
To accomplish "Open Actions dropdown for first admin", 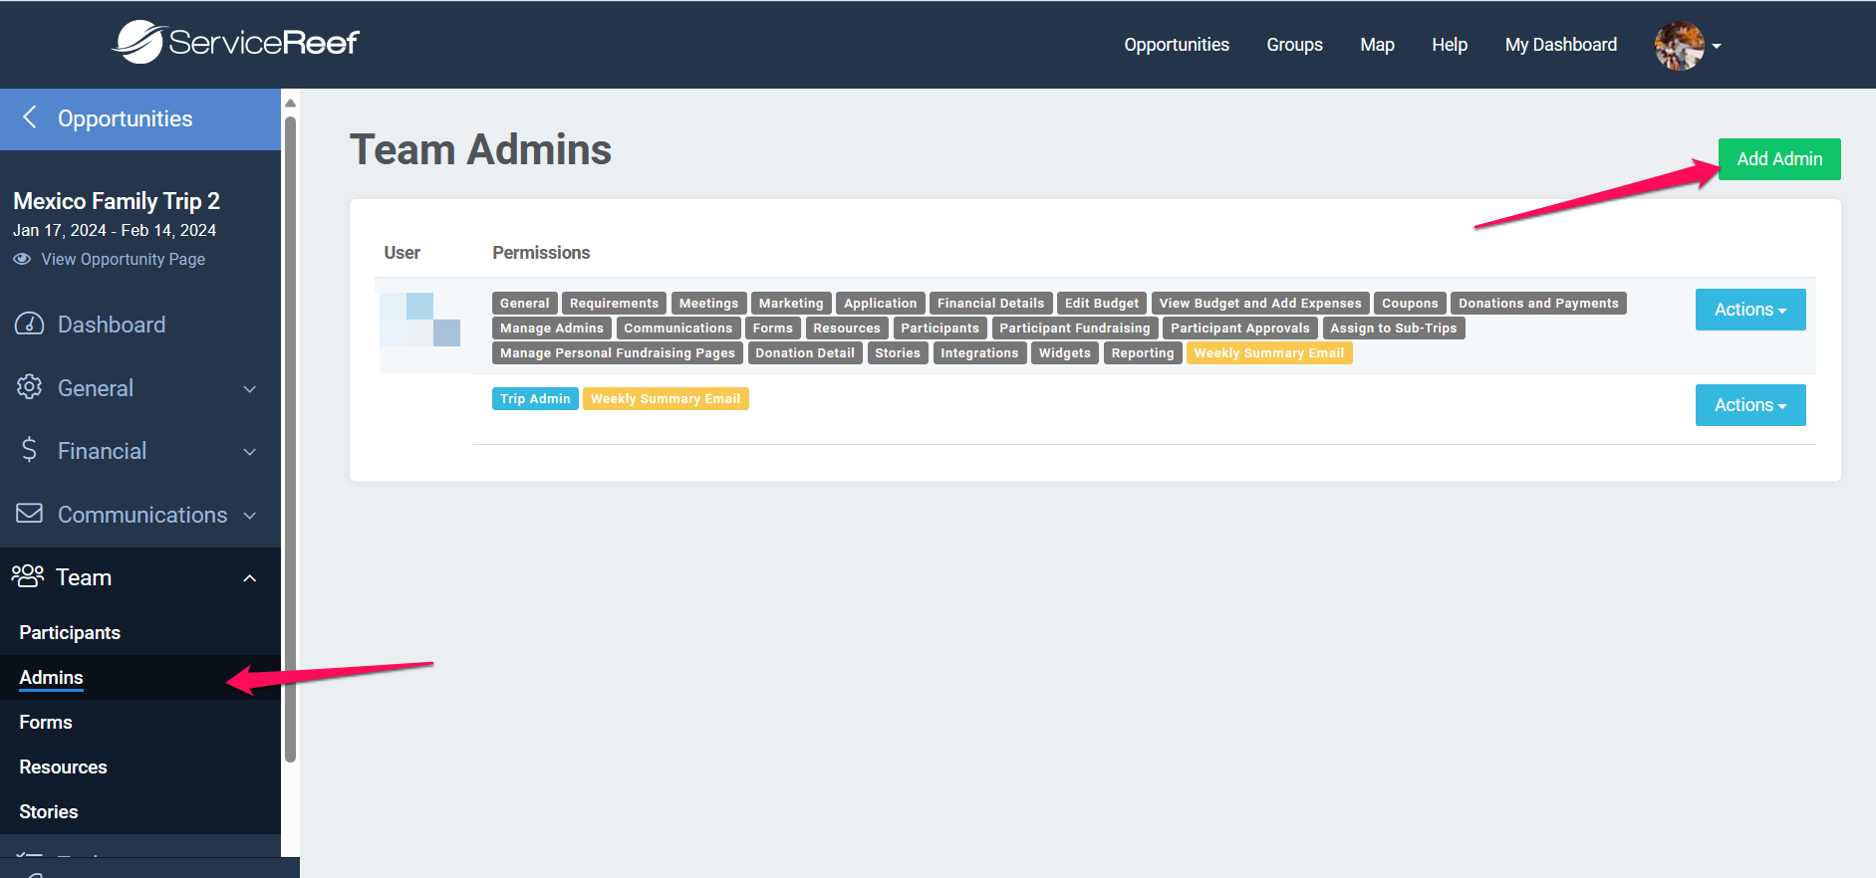I will click(x=1750, y=310).
